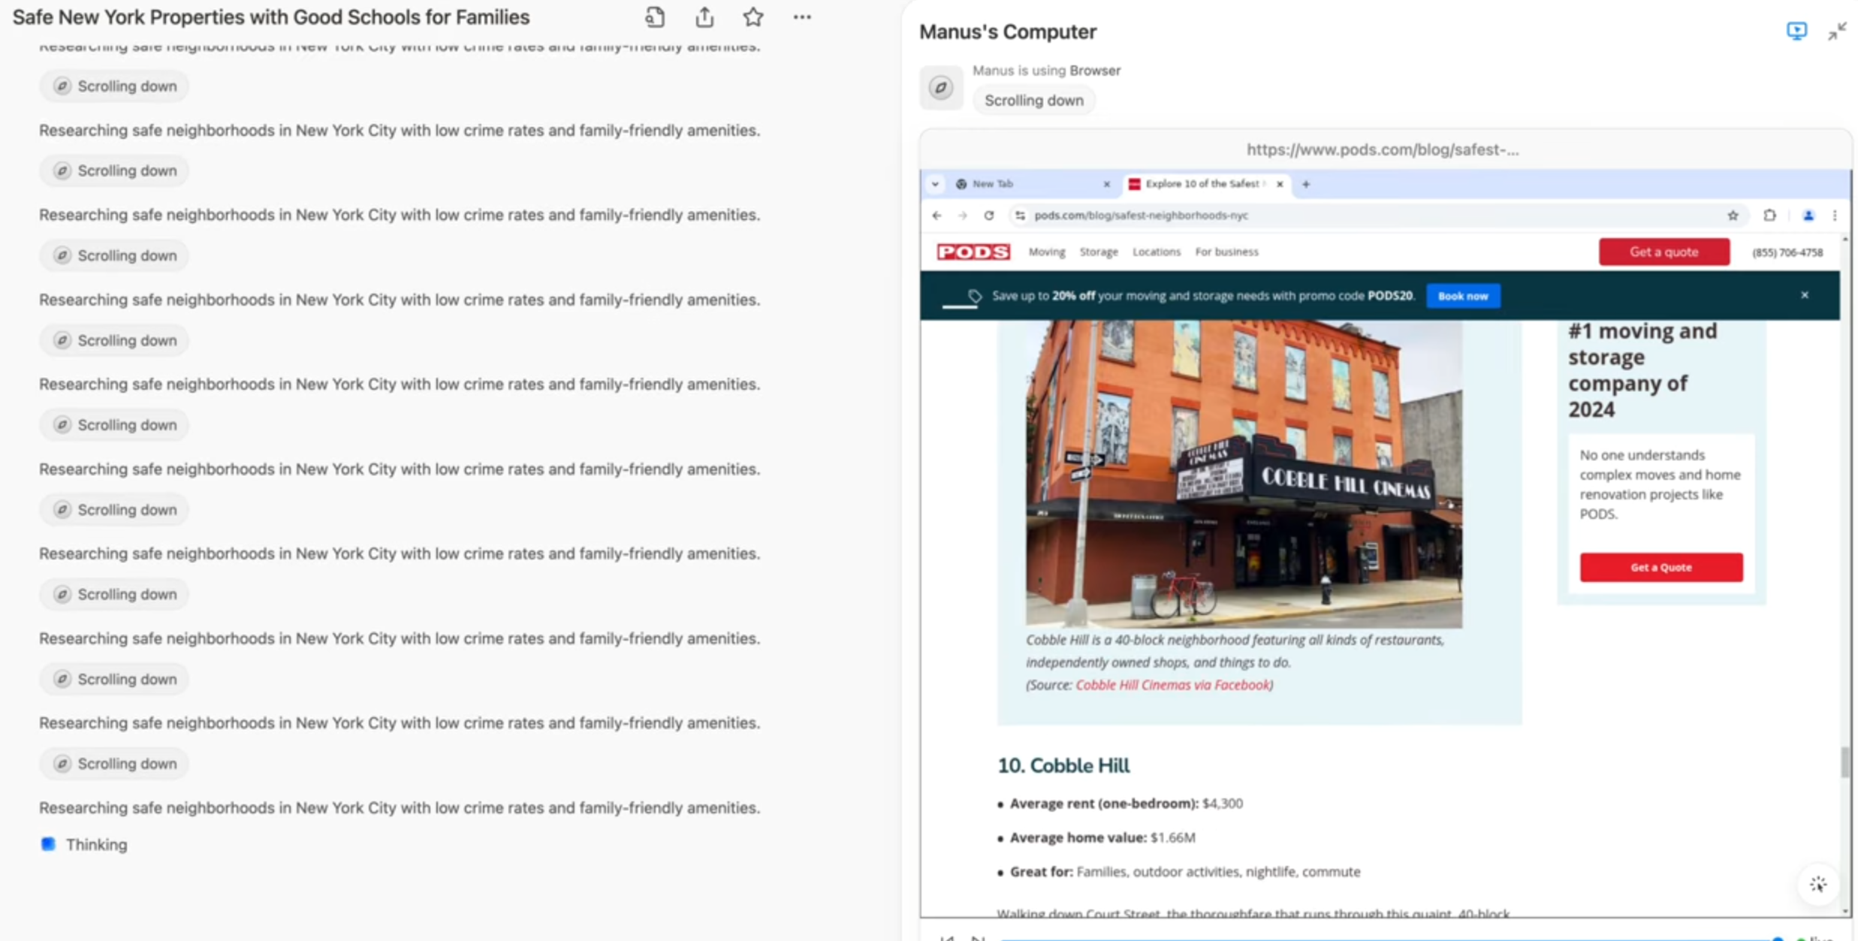Open the Locations menu on PODS
The width and height of the screenshot is (1858, 941).
1156,252
